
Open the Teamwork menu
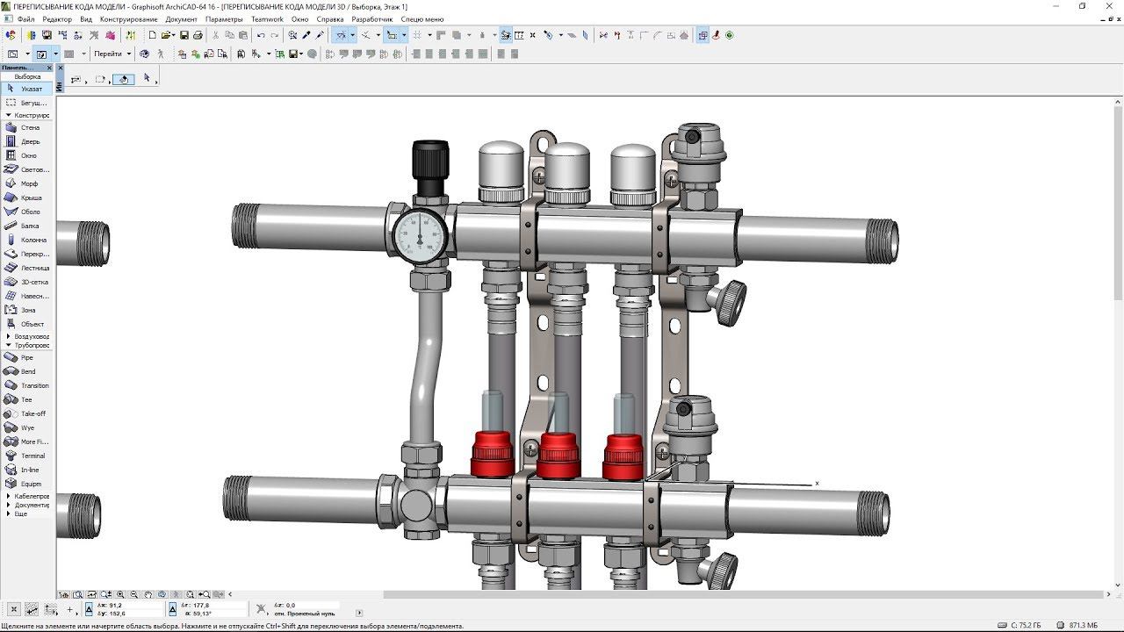[267, 19]
